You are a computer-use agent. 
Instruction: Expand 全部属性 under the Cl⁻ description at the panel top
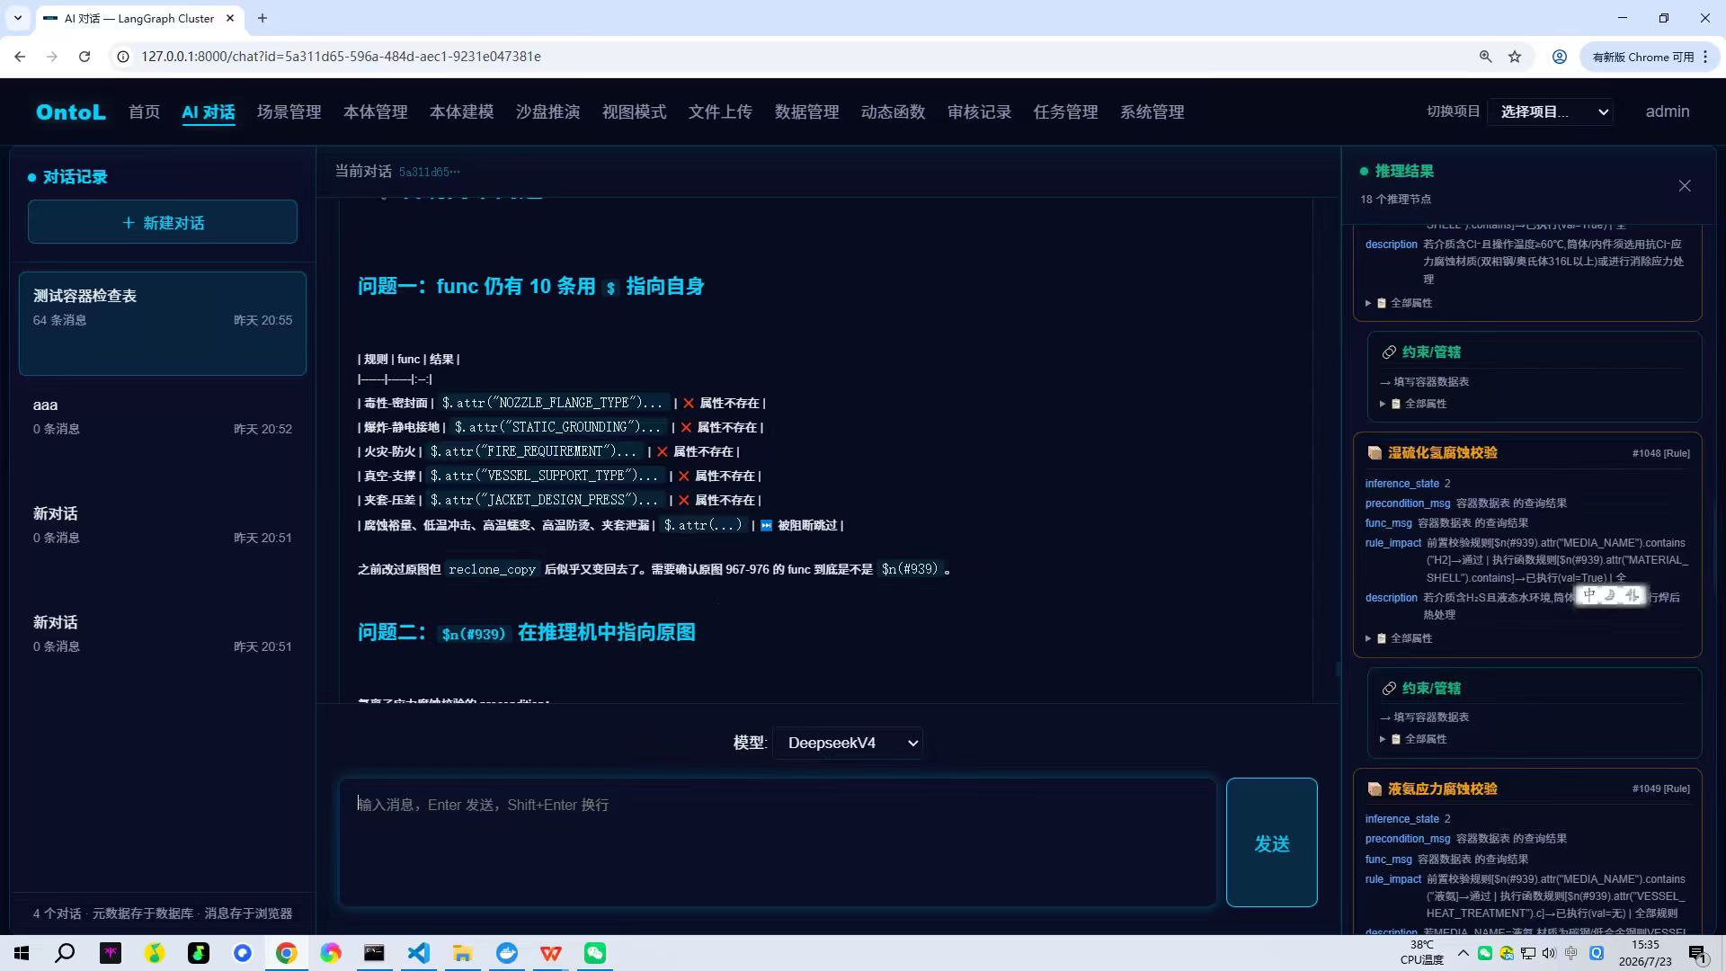(1399, 303)
